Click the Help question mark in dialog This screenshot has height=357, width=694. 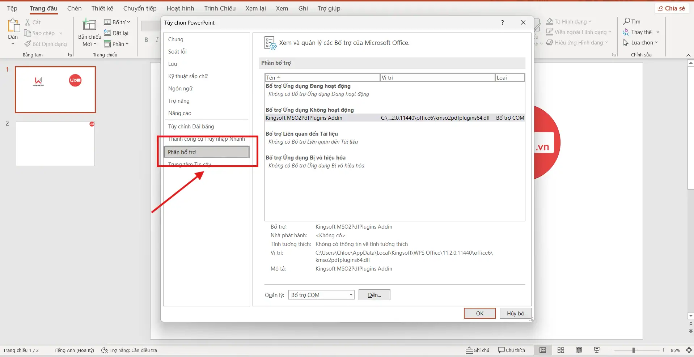point(502,22)
